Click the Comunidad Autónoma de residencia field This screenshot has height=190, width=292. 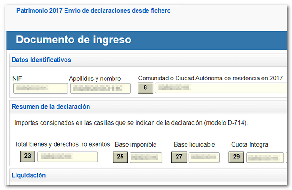click(220, 88)
